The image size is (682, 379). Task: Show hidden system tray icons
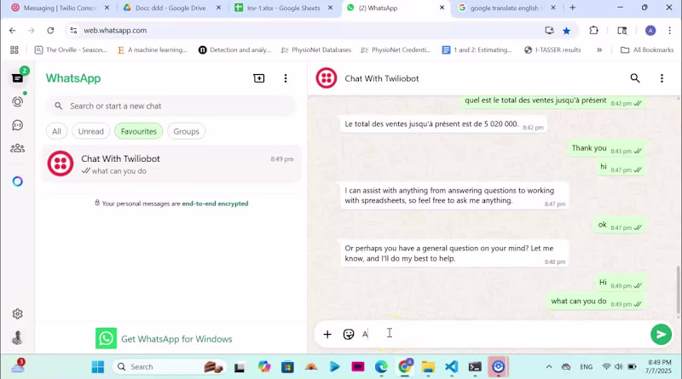549,367
